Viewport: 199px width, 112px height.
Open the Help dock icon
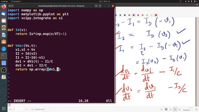4,49
